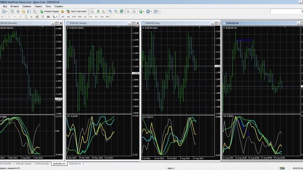
Task: Switch timeframe to M30
Action: [80, 17]
